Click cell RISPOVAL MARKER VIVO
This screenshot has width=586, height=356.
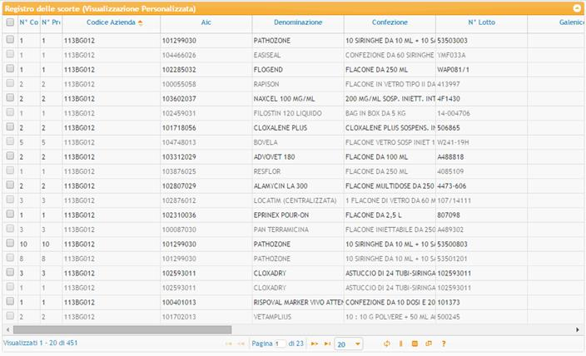(298, 302)
